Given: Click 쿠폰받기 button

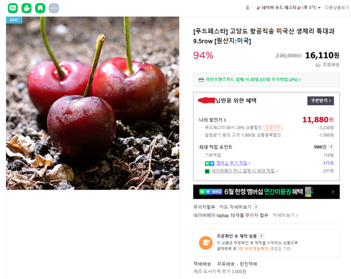Looking at the screenshot, I should (x=321, y=101).
